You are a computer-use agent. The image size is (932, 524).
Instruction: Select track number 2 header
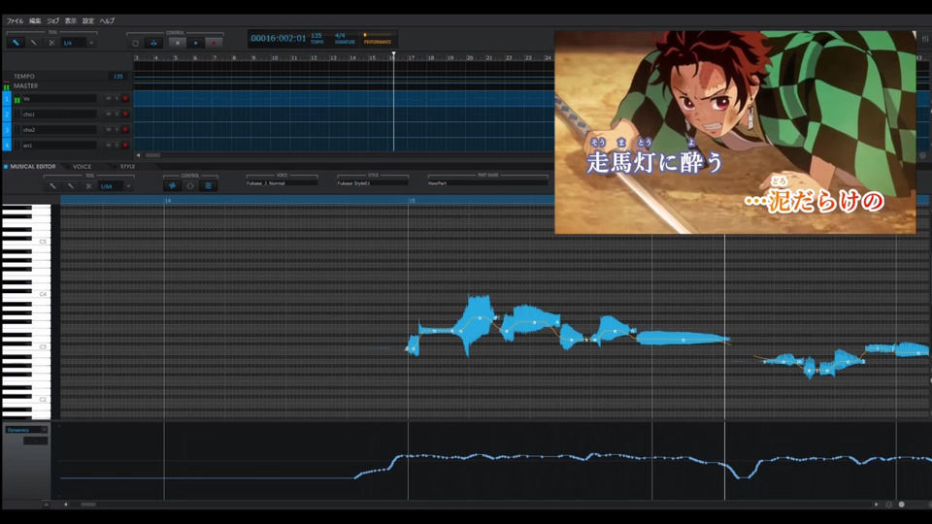pyautogui.click(x=7, y=115)
